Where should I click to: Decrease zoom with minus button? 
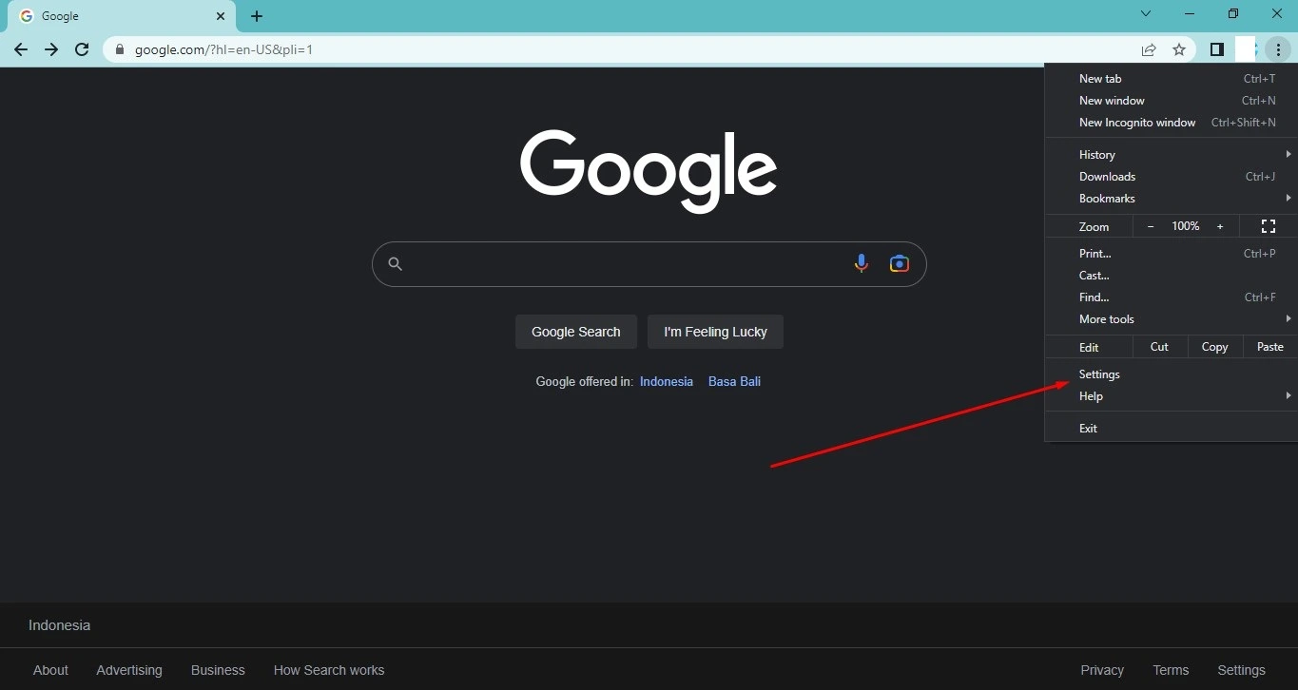pos(1151,226)
